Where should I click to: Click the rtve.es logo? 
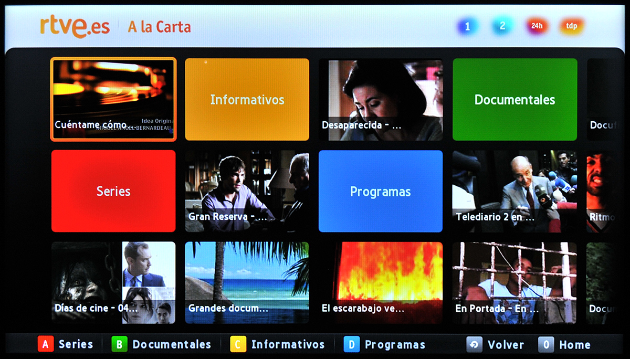75,27
